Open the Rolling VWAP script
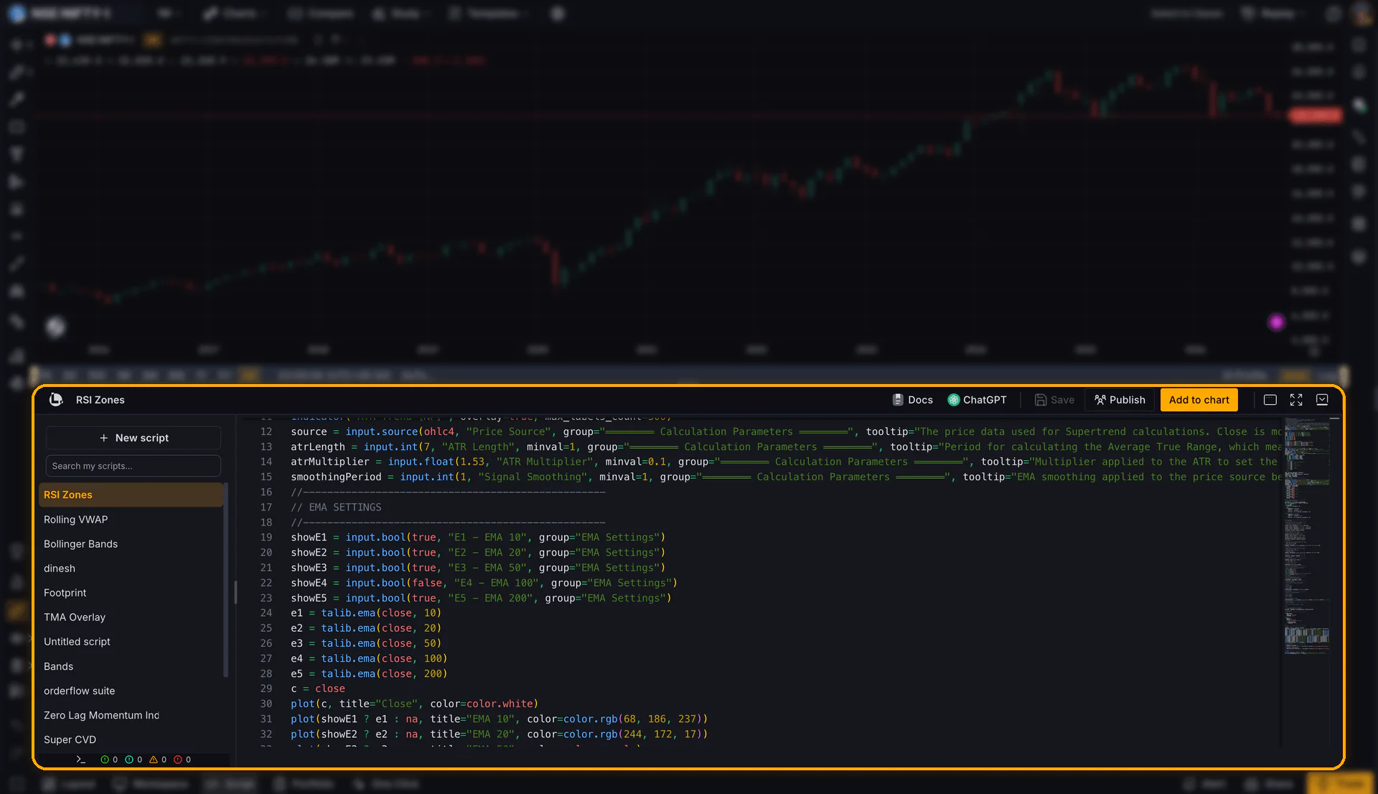The image size is (1378, 794). 131,520
